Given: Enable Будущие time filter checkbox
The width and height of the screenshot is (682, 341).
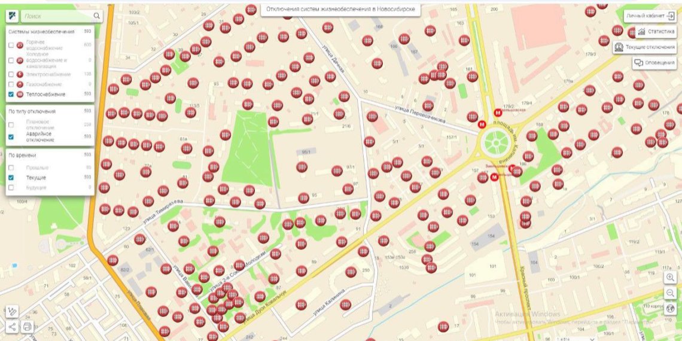Looking at the screenshot, I should (x=11, y=187).
